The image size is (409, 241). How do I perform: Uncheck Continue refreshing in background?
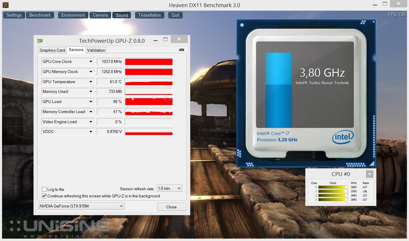[44, 196]
